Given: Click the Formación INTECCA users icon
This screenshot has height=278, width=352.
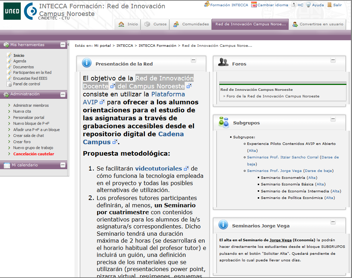Looking at the screenshot, I should [207, 4].
